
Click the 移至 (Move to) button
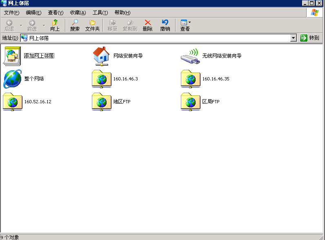pyautogui.click(x=112, y=25)
